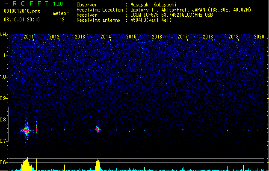The image size is (269, 171).
Task: Click the HROFFT 1.00 title text
Action: [x=34, y=3]
